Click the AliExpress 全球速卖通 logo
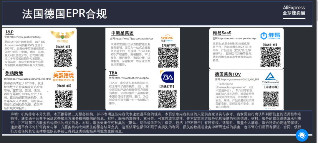Screen dimensions: 318x143 (294, 12)
